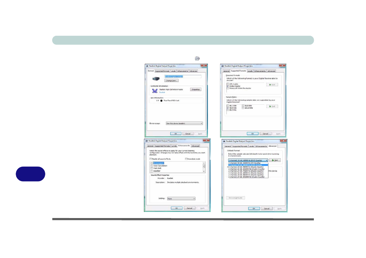The height and width of the screenshot is (258, 366).
Task: Confirm with OK in General-tab window
Action: [x=176, y=134]
